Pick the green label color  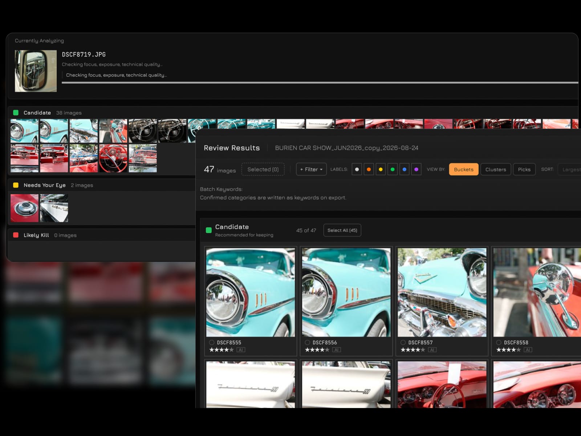393,169
